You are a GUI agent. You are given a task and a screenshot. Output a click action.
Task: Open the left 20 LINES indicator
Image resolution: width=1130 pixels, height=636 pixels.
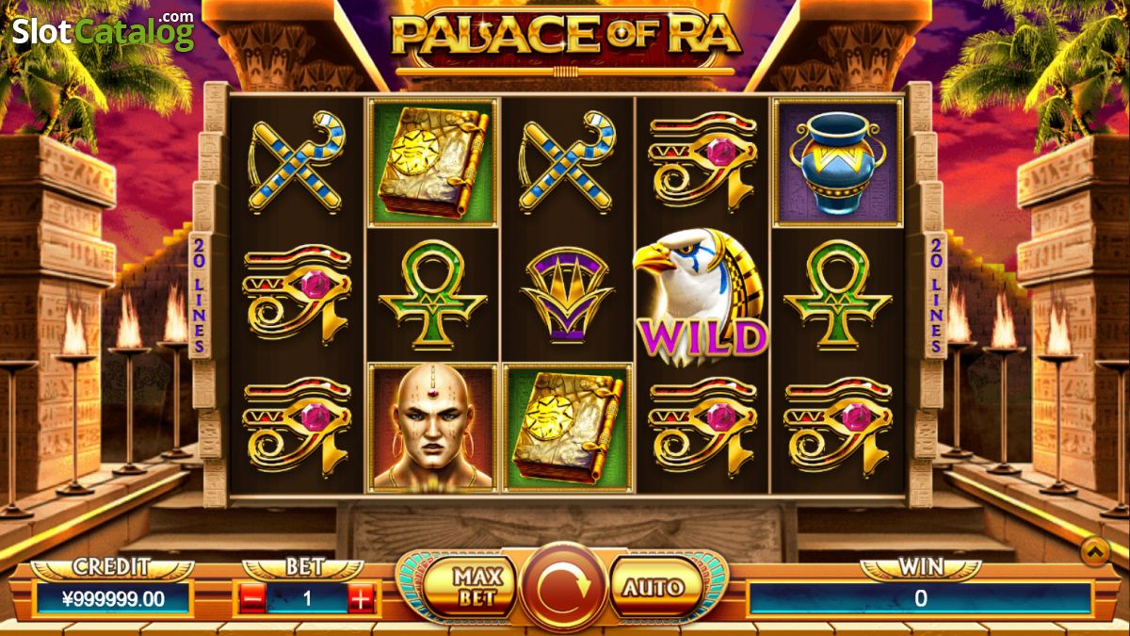pyautogui.click(x=199, y=295)
